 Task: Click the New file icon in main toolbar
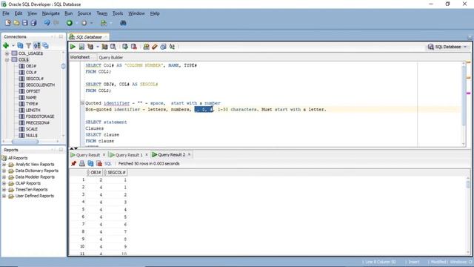coord(8,23)
